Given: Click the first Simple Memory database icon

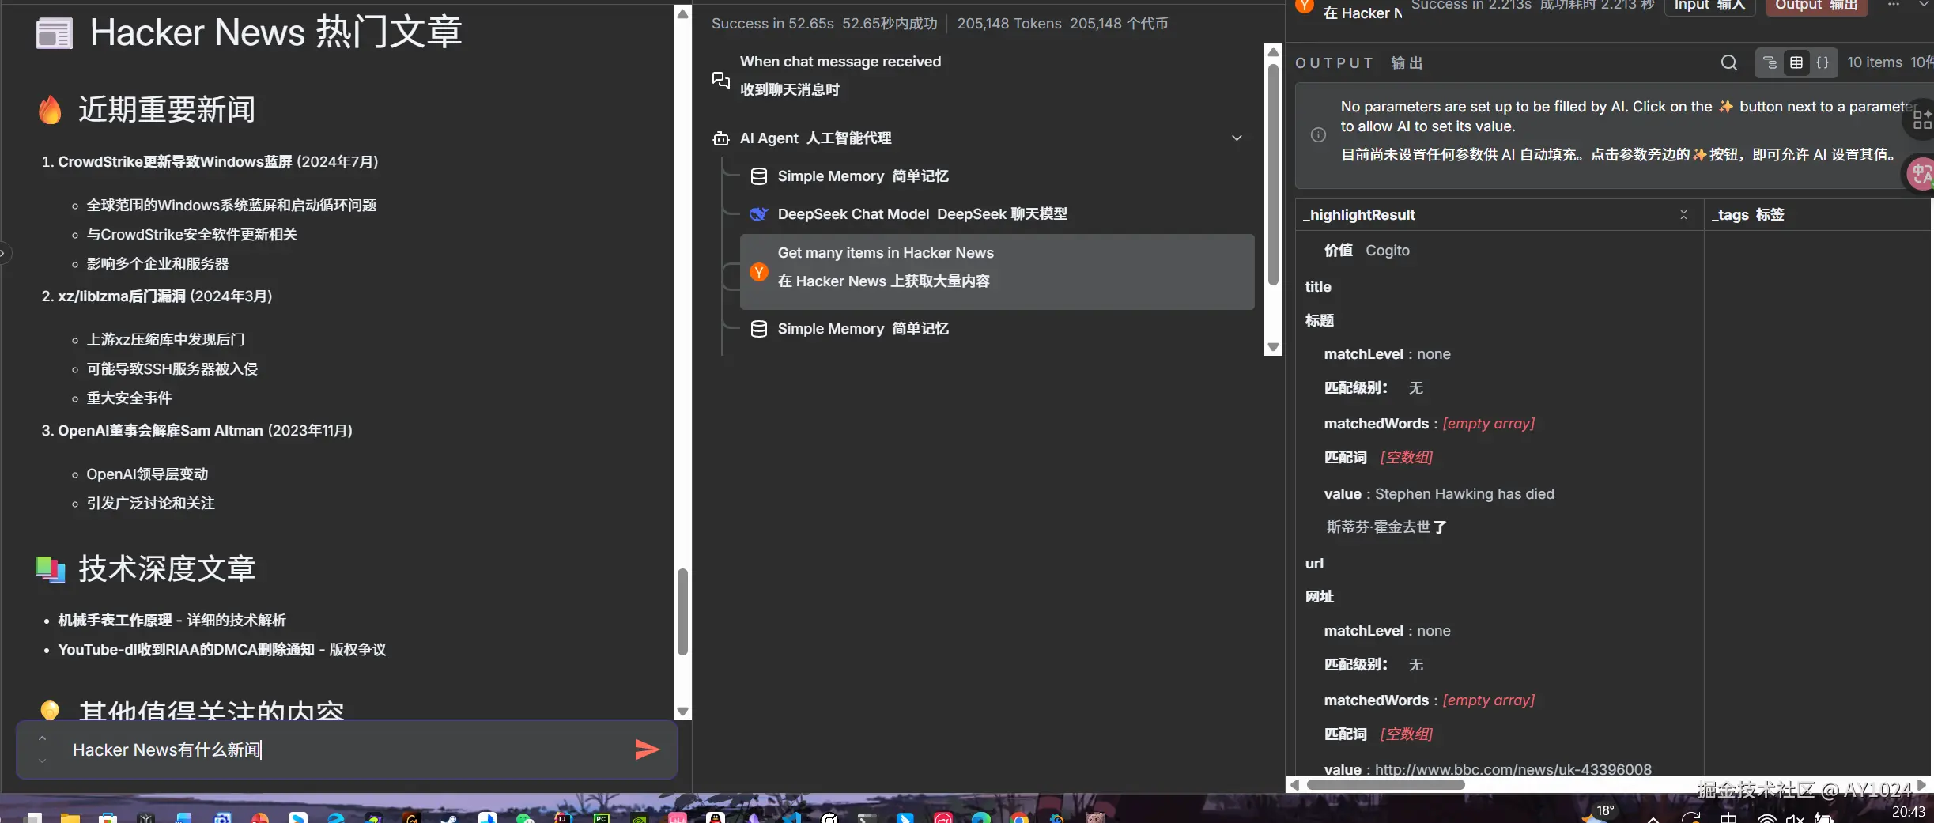Looking at the screenshot, I should pyautogui.click(x=758, y=176).
